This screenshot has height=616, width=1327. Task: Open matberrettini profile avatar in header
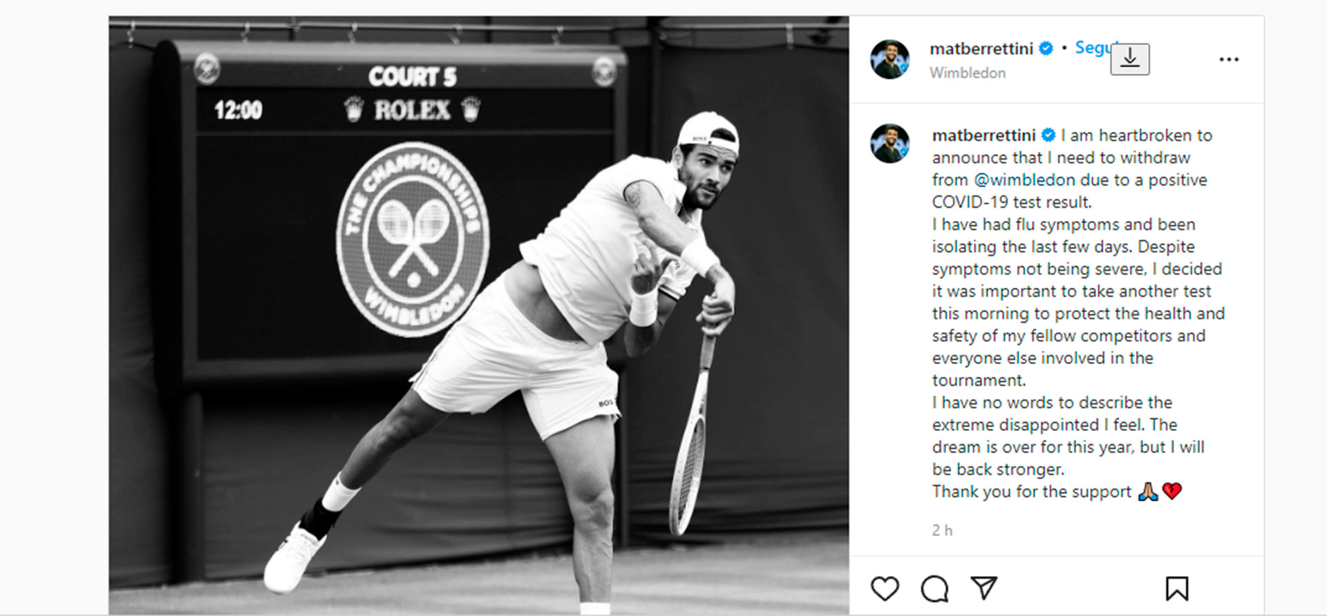click(890, 59)
